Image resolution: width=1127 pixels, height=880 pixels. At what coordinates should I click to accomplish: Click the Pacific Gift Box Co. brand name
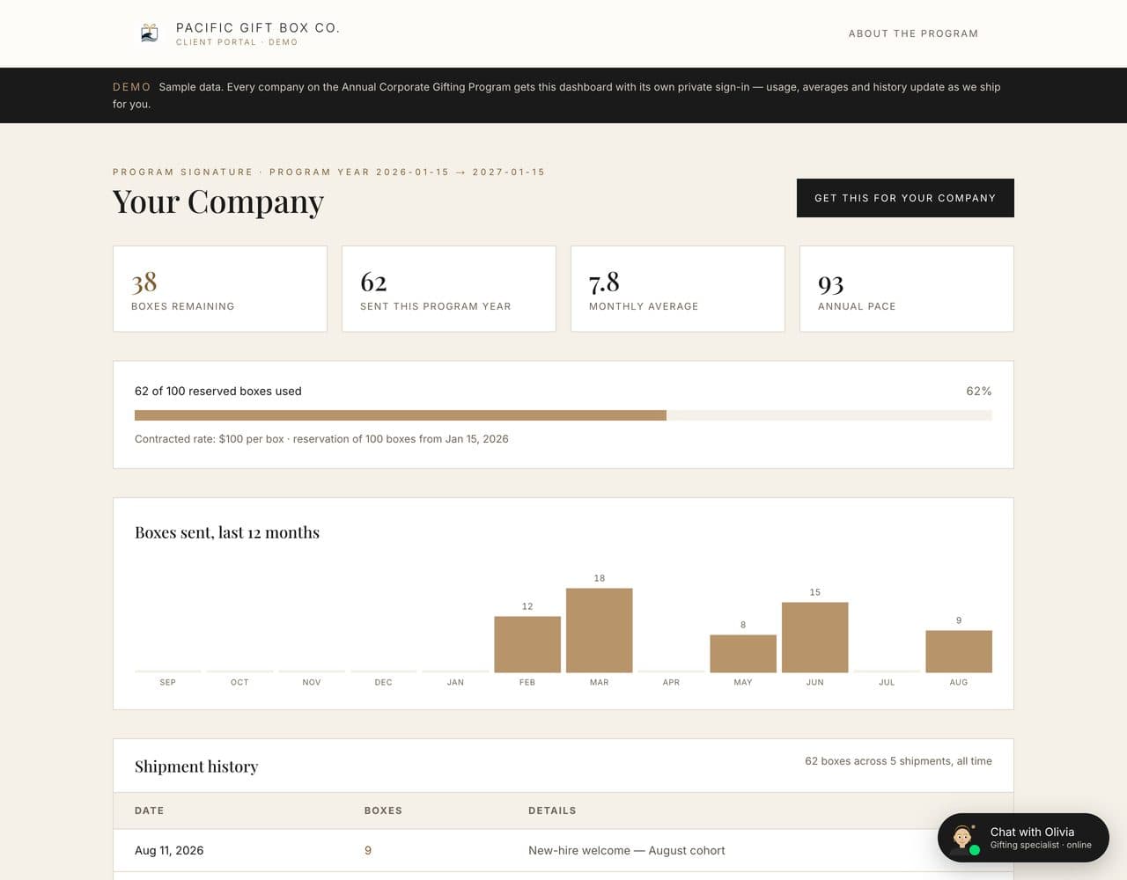(258, 28)
